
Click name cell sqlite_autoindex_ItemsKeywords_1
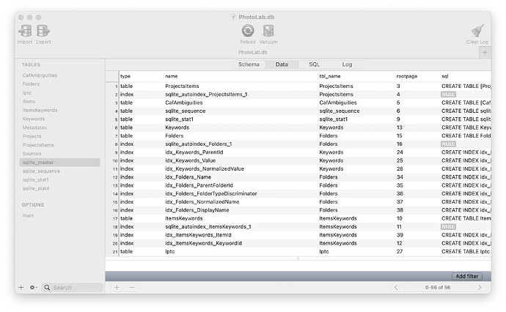pyautogui.click(x=208, y=227)
